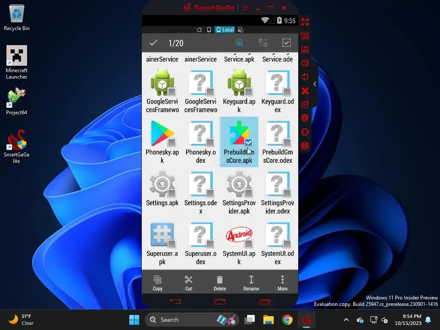Open File Explorer from taskbar
Screen dimensions: 440x330
point(268,320)
